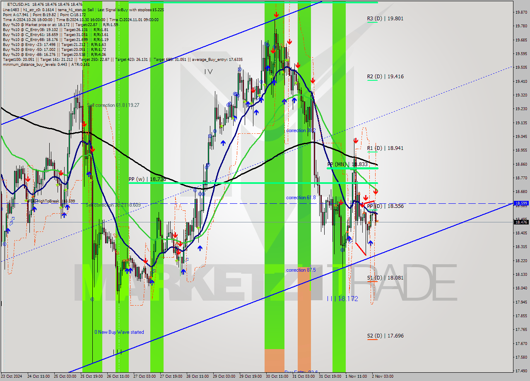The height and width of the screenshot is (381, 530).
Task: Select the S1 (D) | 18.081 support label
Action: point(385,278)
